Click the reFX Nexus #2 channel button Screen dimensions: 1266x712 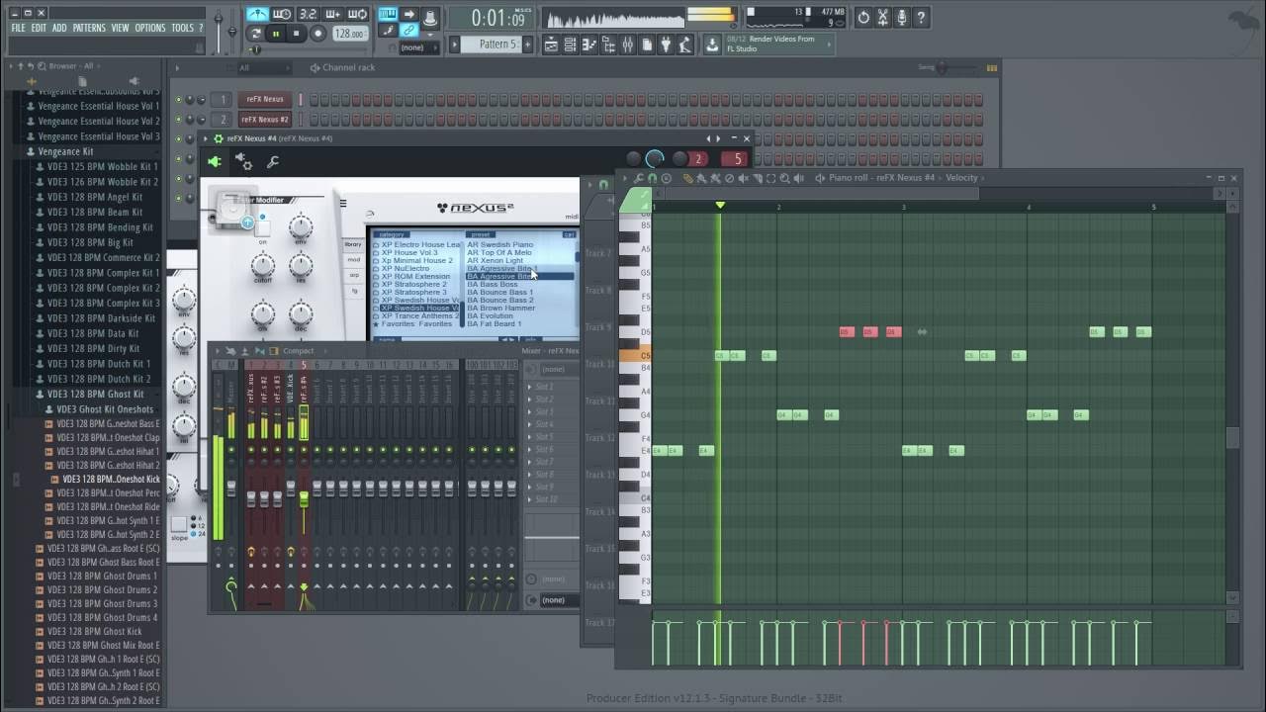pos(264,120)
